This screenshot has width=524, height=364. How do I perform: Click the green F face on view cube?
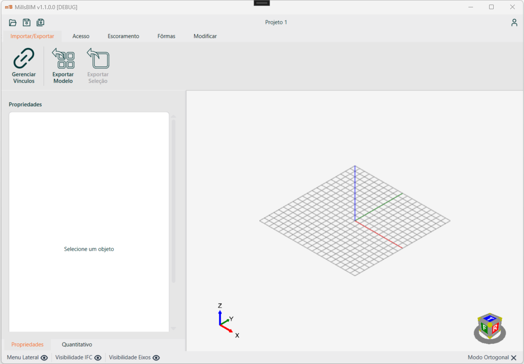[484, 328]
